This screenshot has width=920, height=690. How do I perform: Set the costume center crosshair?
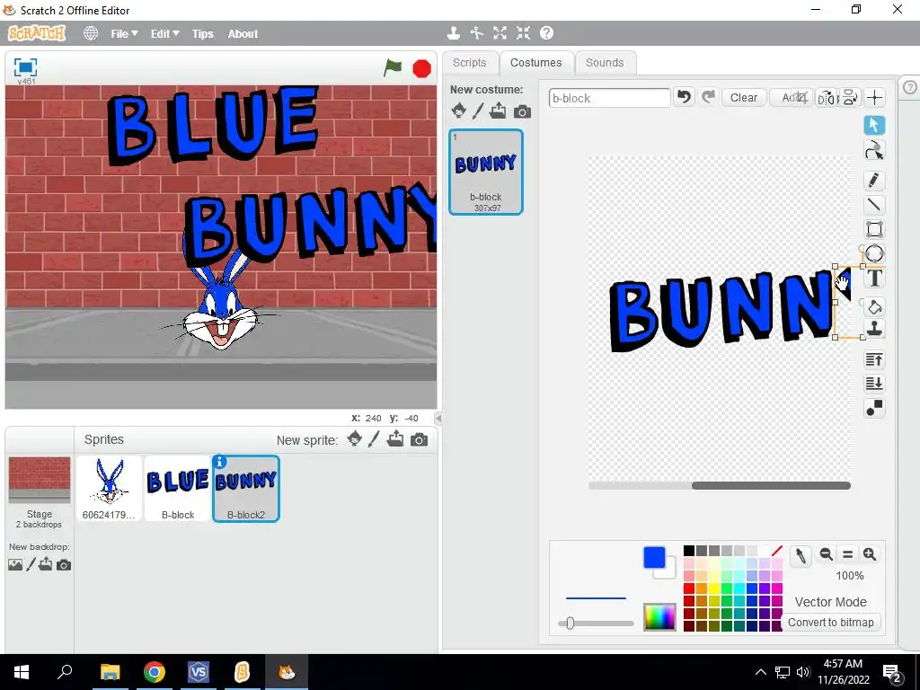point(875,98)
